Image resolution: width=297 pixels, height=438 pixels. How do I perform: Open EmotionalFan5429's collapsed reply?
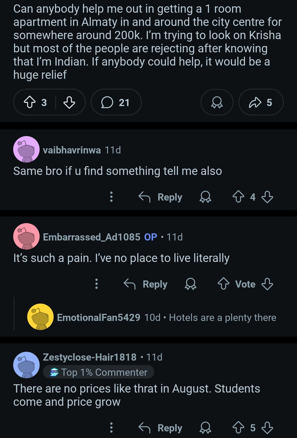[166, 318]
